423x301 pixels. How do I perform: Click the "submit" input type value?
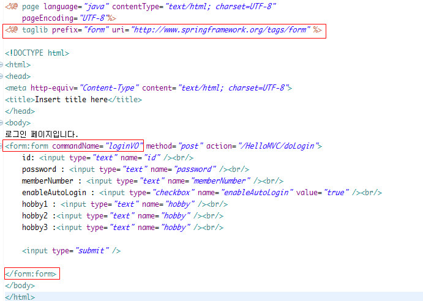[92, 251]
